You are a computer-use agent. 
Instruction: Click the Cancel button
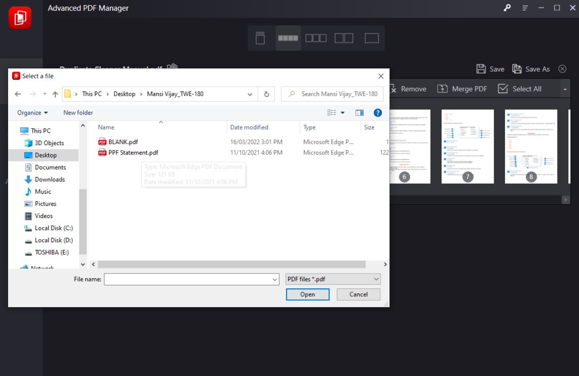click(358, 294)
